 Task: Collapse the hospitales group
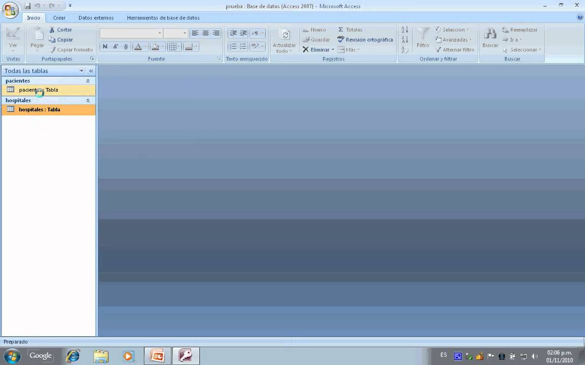(88, 100)
